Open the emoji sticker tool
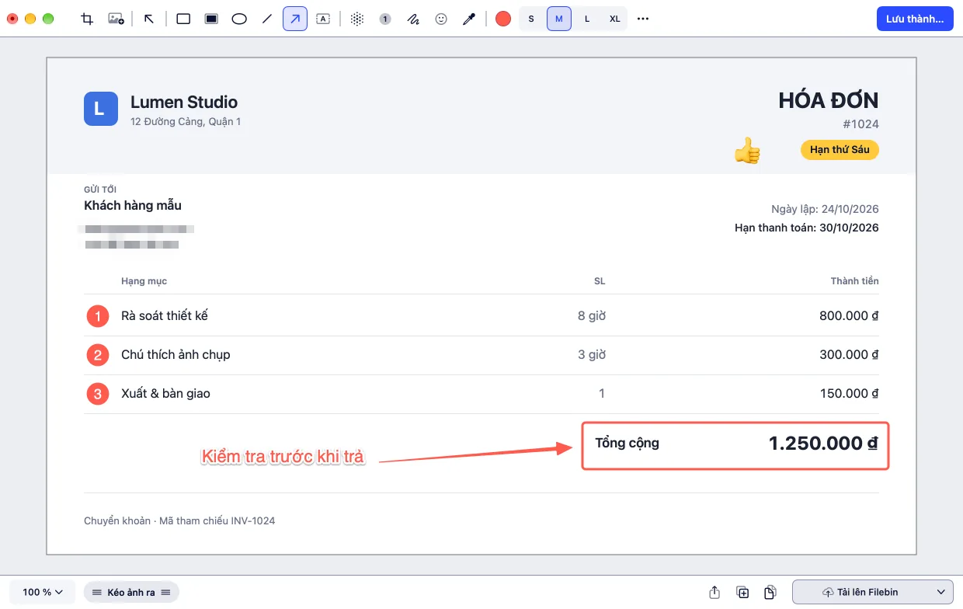 click(x=441, y=19)
